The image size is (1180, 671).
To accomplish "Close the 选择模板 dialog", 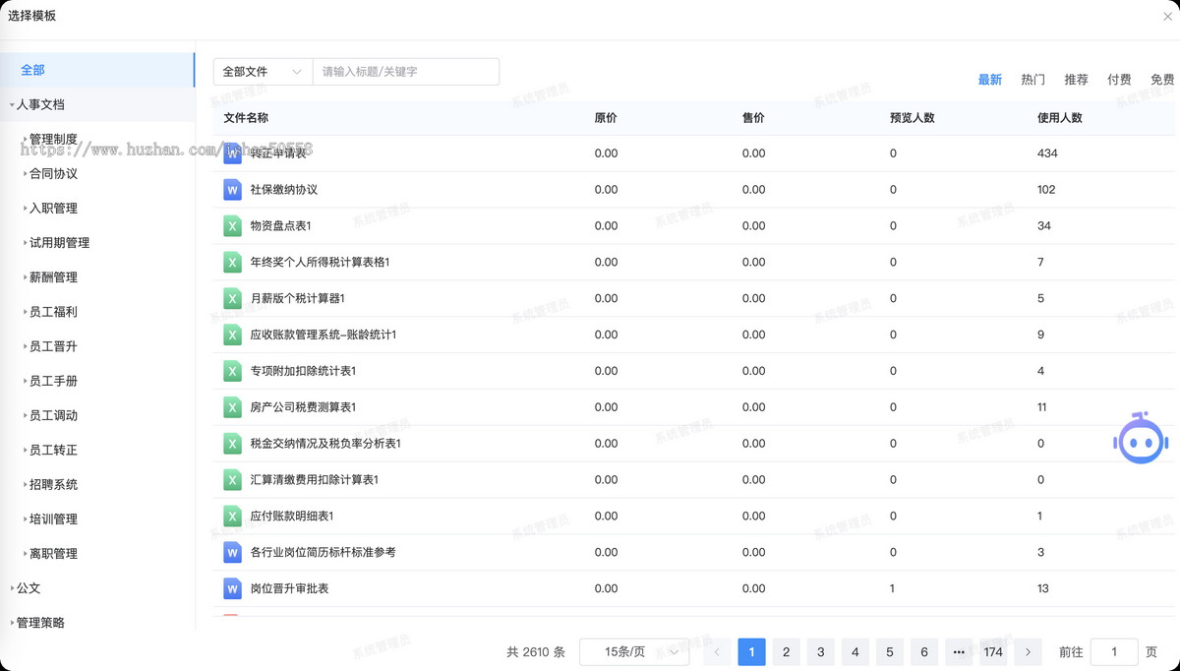I will 1167,17.
